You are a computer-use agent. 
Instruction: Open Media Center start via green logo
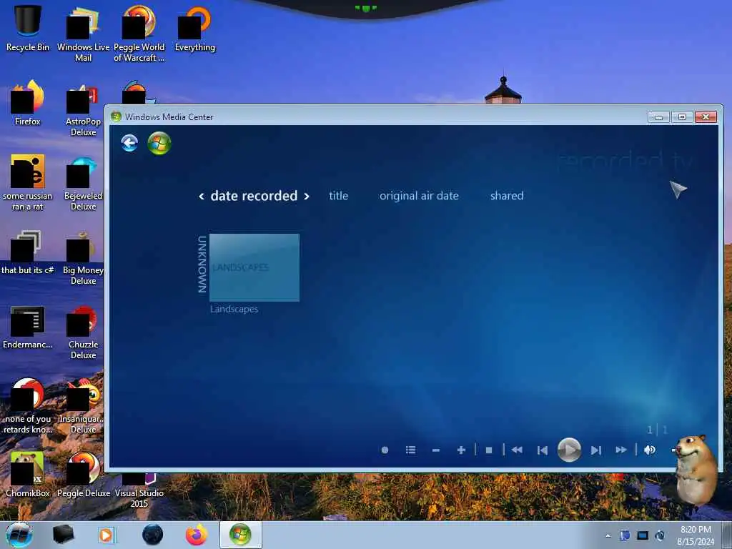pyautogui.click(x=159, y=143)
